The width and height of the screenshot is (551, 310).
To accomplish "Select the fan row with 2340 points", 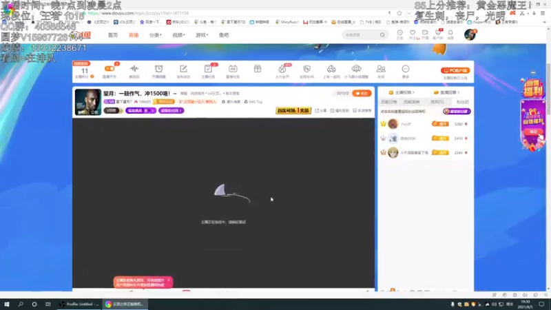I will click(x=424, y=152).
